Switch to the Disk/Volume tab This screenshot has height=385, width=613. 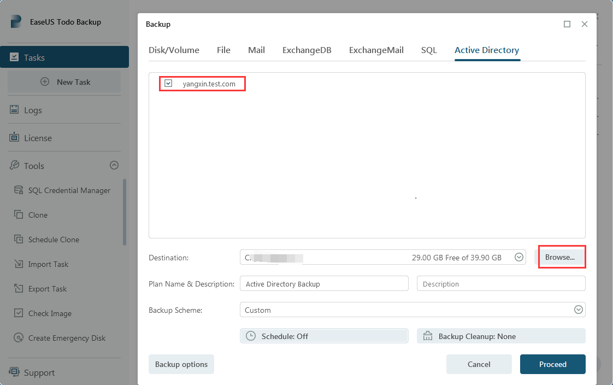click(174, 50)
